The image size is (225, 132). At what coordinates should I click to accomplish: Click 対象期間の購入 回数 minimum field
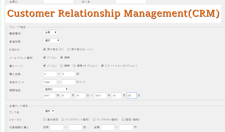point(57,127)
